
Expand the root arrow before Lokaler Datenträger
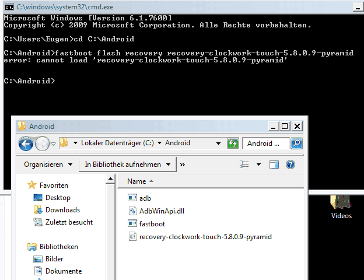[x=75, y=143]
